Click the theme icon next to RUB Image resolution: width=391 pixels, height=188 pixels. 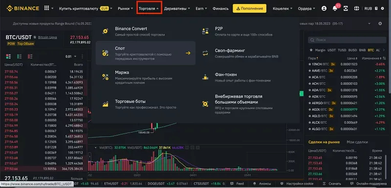[376, 8]
